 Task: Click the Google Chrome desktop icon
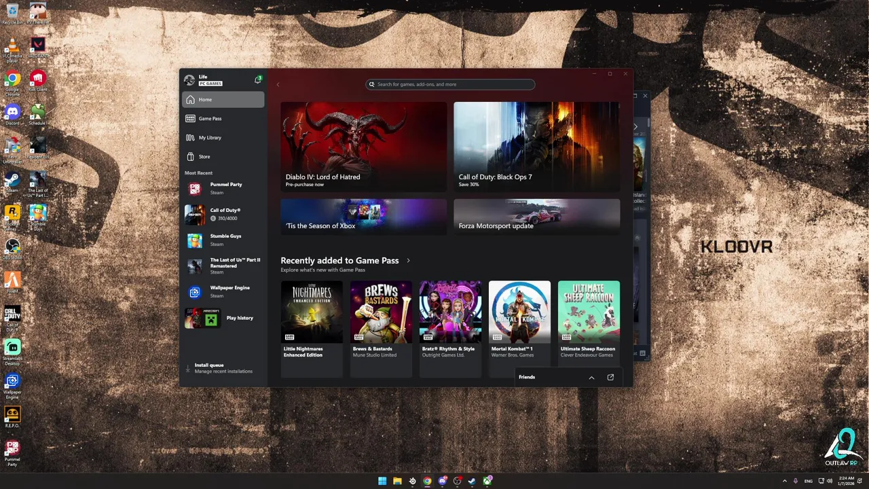(x=12, y=84)
